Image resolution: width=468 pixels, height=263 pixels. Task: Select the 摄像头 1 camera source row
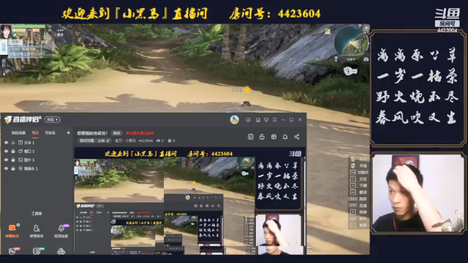click(x=37, y=169)
